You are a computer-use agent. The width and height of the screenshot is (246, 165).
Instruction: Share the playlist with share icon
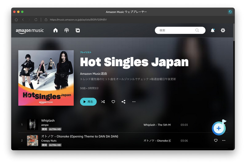click(124, 102)
